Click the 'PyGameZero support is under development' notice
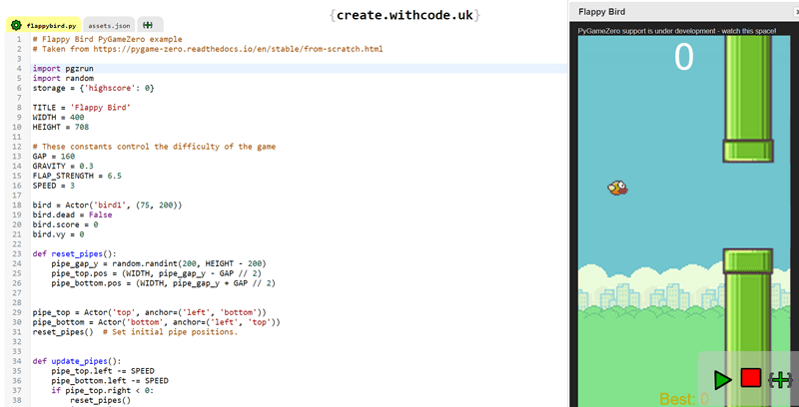 (x=677, y=31)
